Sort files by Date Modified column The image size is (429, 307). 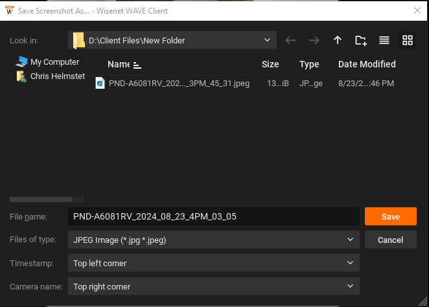367,64
